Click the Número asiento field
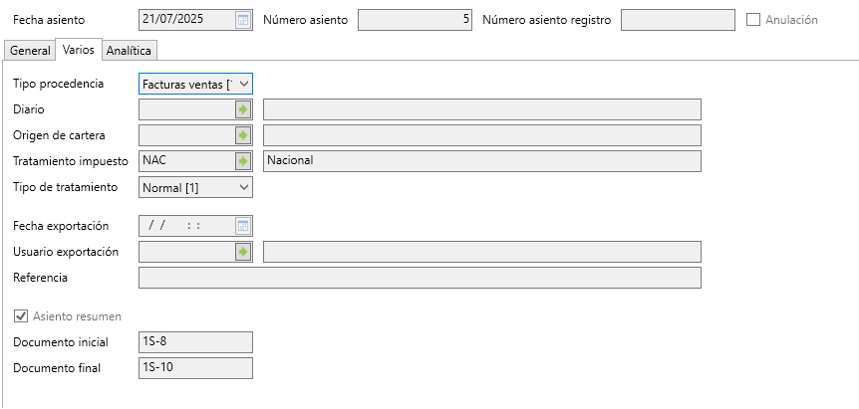The width and height of the screenshot is (859, 409). [415, 20]
